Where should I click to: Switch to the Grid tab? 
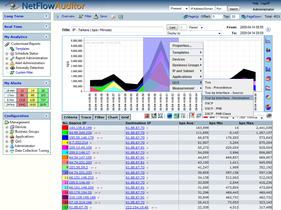[125, 117]
